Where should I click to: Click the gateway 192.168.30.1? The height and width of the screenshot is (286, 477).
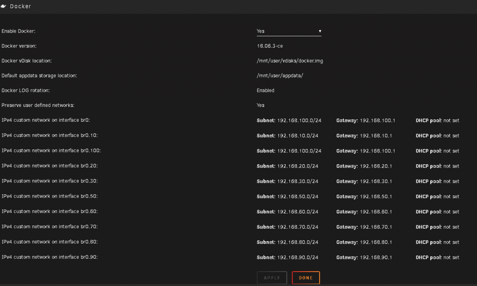click(376, 181)
